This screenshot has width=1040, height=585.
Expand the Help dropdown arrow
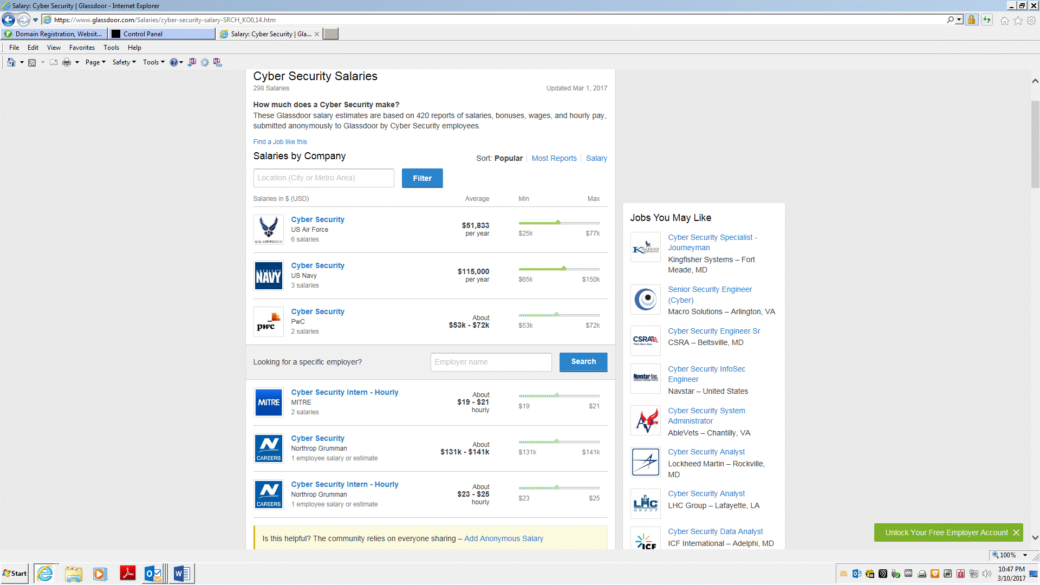181,62
